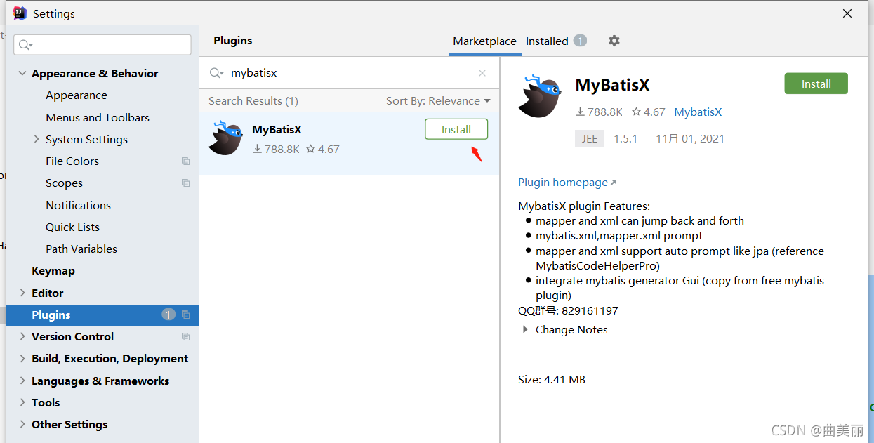This screenshot has height=443, width=874.
Task: Open File Colors settings
Action: tap(72, 161)
